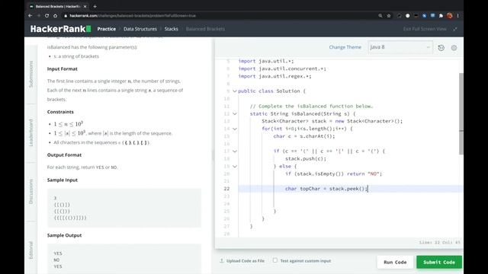Click line number 22 in the gutter
This screenshot has width=488, height=274.
click(226, 189)
